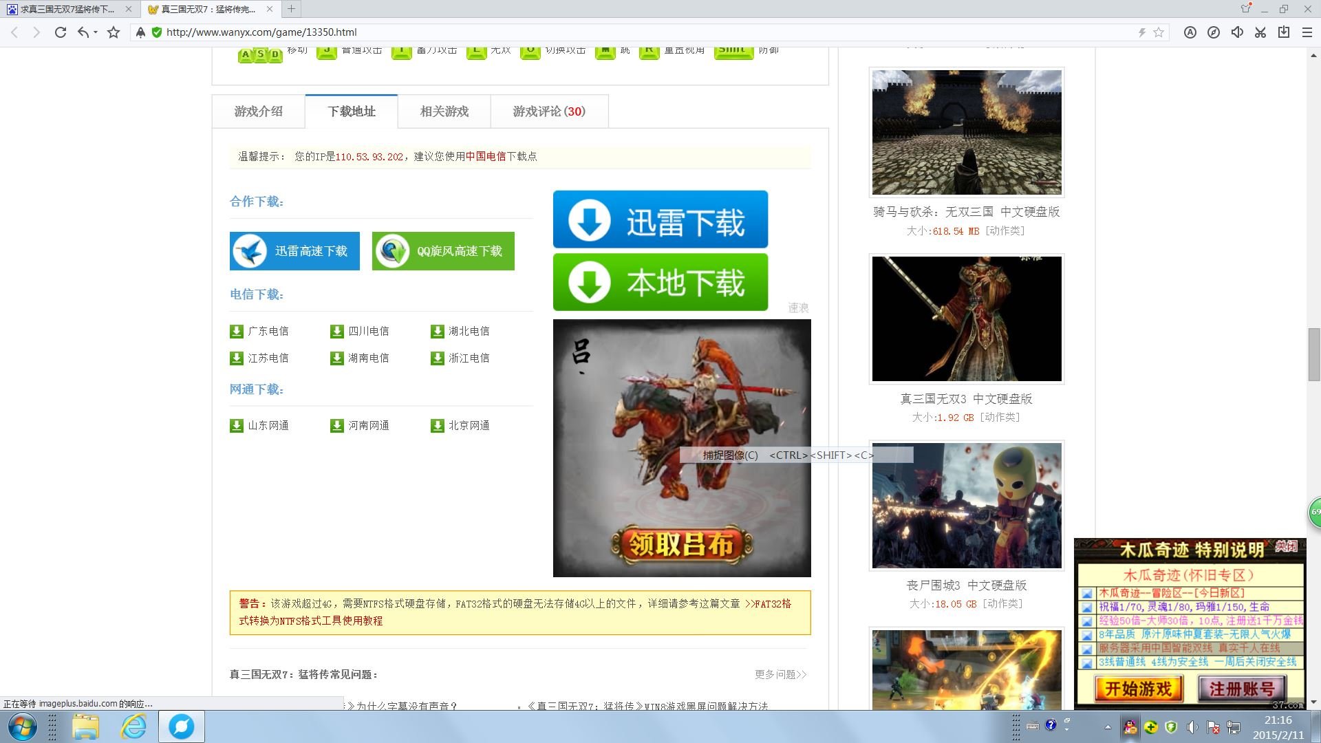
Task: Click the green download icon beside 湖北电信
Action: click(x=438, y=331)
